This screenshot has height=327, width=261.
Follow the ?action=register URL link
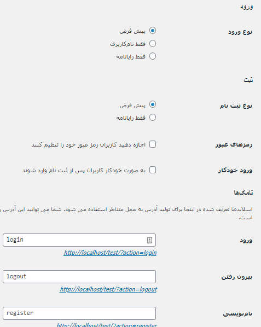click(107, 325)
